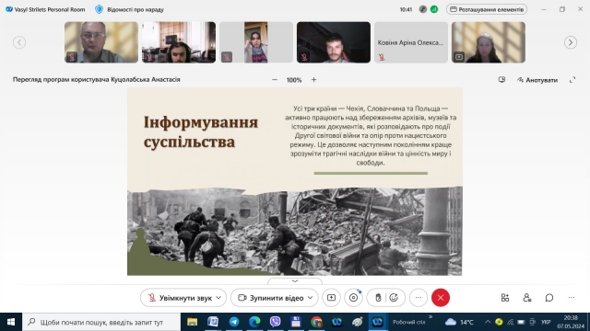
Task: Open Telegram from the taskbar
Action: pos(234,322)
